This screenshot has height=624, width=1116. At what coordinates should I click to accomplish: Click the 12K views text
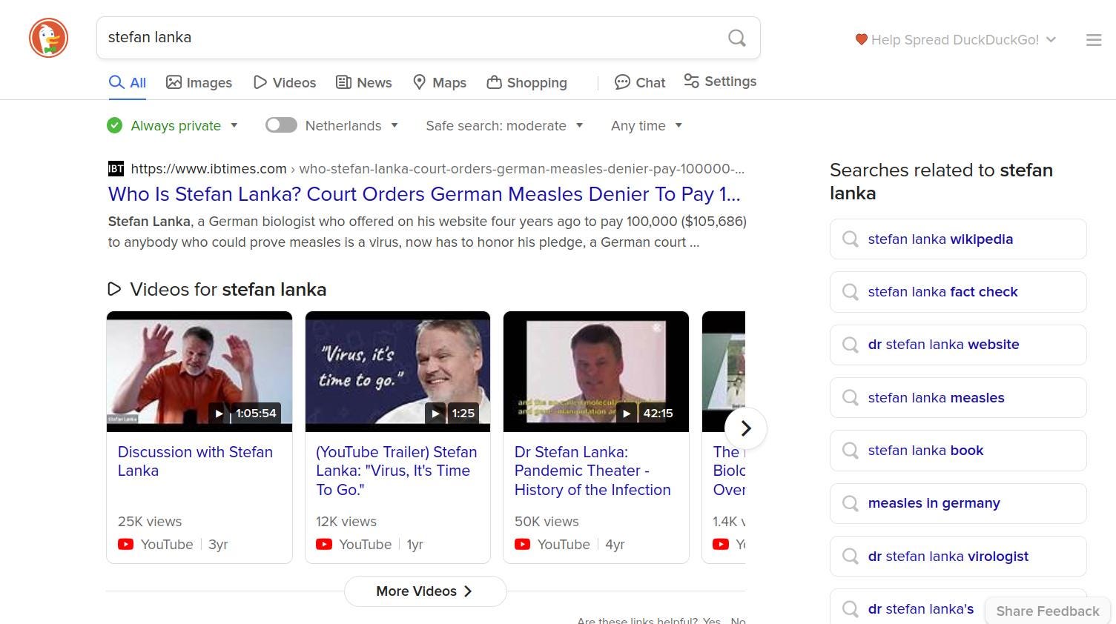point(346,521)
